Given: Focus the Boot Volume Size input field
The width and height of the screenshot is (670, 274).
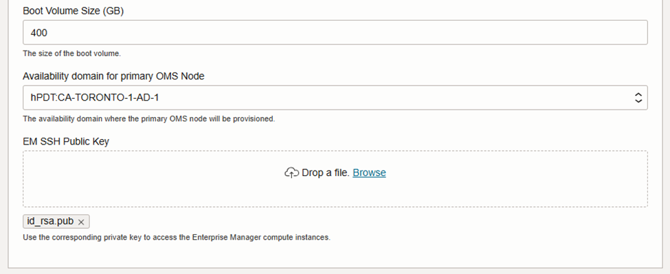Looking at the screenshot, I should pyautogui.click(x=335, y=33).
